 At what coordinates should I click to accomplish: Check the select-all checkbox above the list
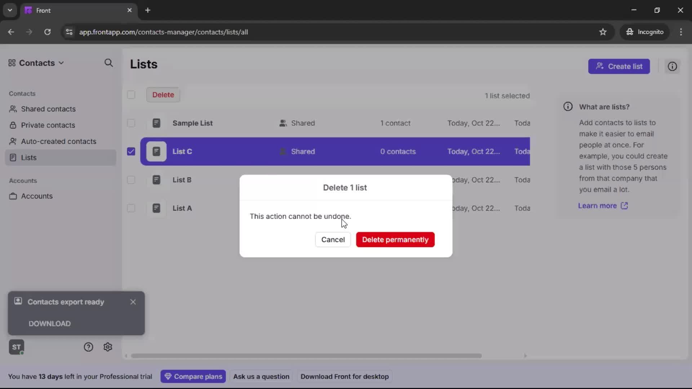pos(131,95)
